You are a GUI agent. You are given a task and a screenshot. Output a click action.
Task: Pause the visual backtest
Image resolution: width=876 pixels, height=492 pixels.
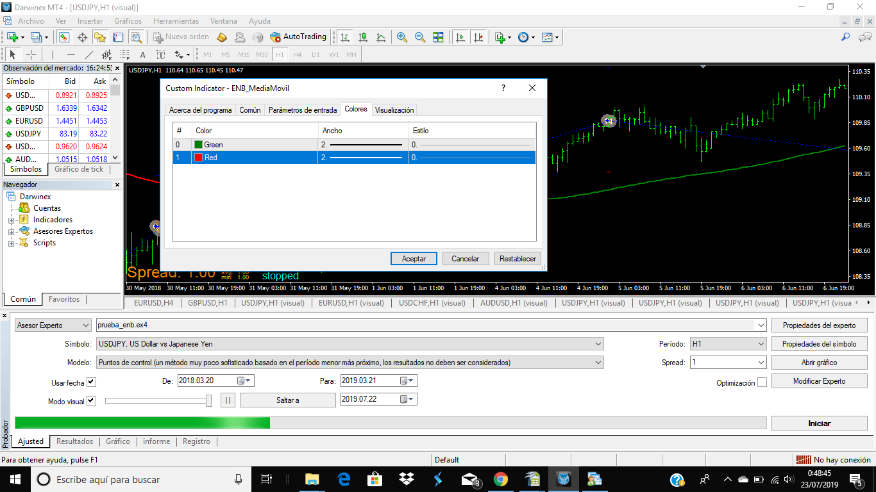228,400
